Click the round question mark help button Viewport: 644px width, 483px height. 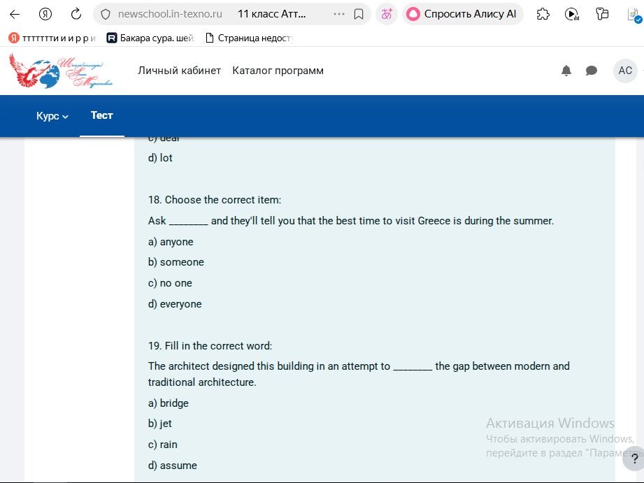634,459
